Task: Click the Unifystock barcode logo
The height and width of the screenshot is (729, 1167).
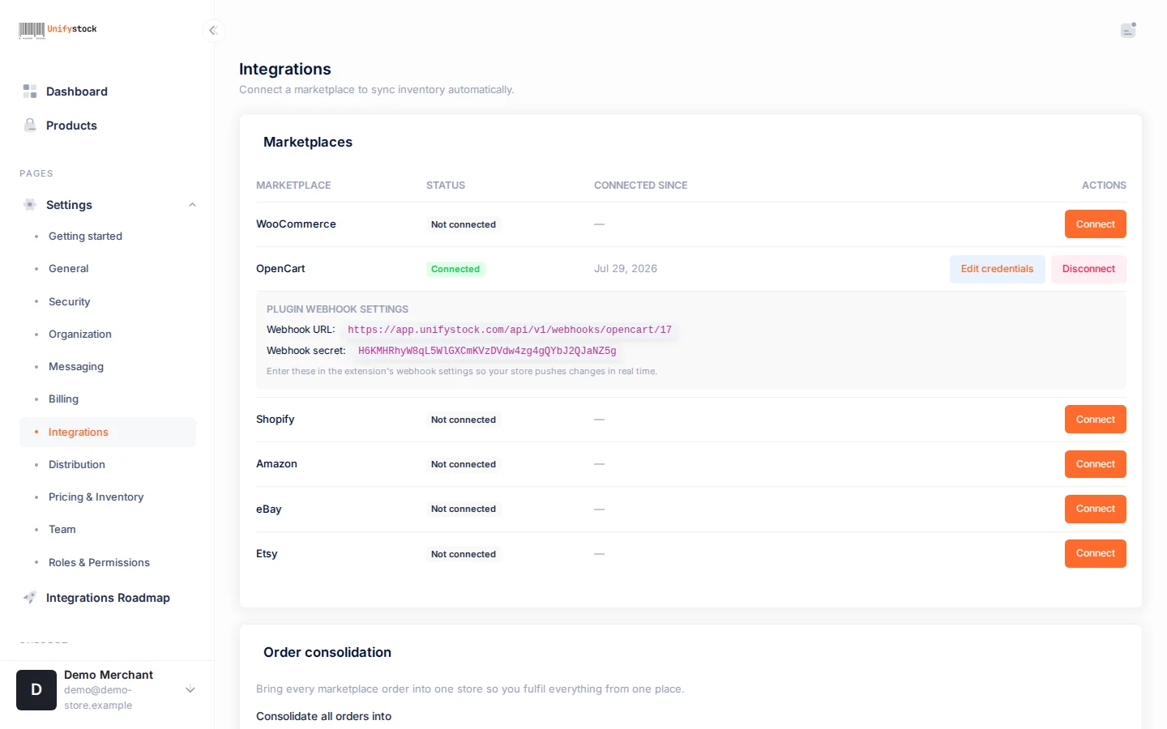Action: click(x=58, y=31)
